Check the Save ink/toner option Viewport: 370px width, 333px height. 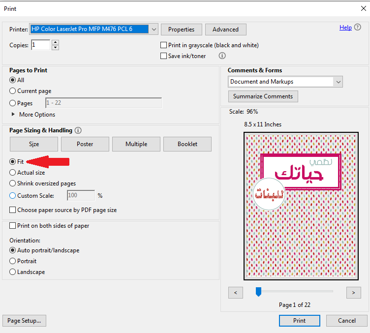click(164, 56)
